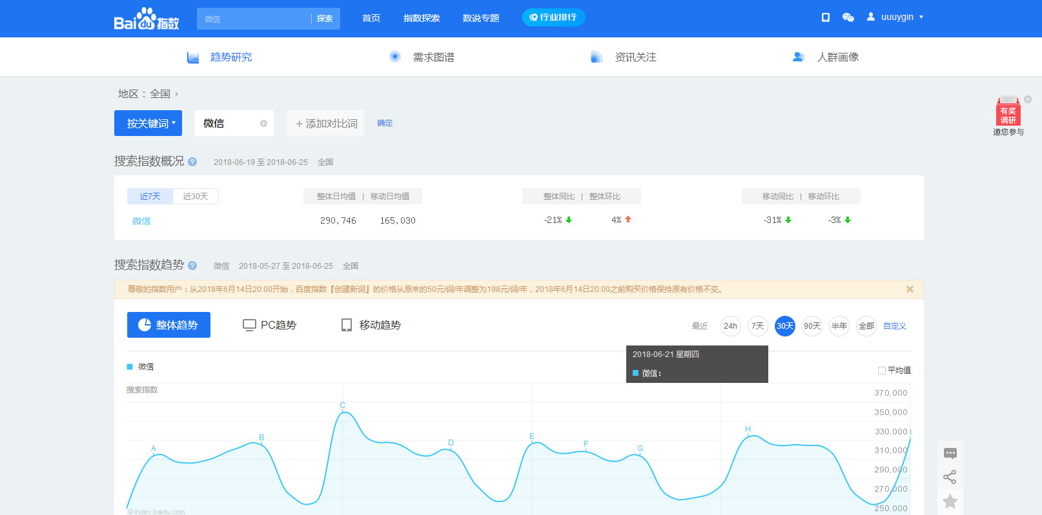The height and width of the screenshot is (515, 1042).
Task: Enable the 平均值 checkbox
Action: coord(882,371)
